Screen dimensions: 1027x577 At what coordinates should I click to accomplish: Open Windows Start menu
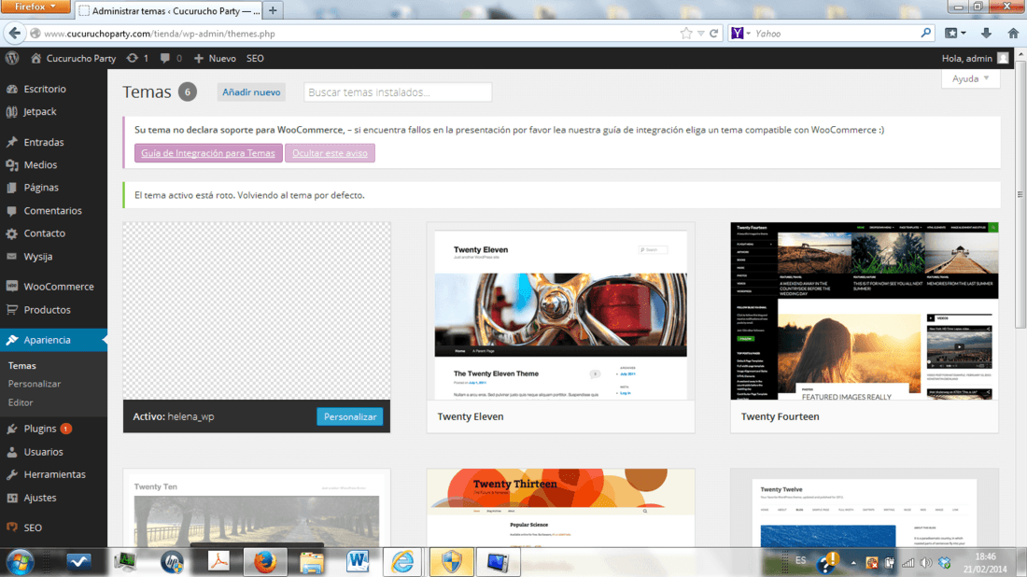[20, 562]
